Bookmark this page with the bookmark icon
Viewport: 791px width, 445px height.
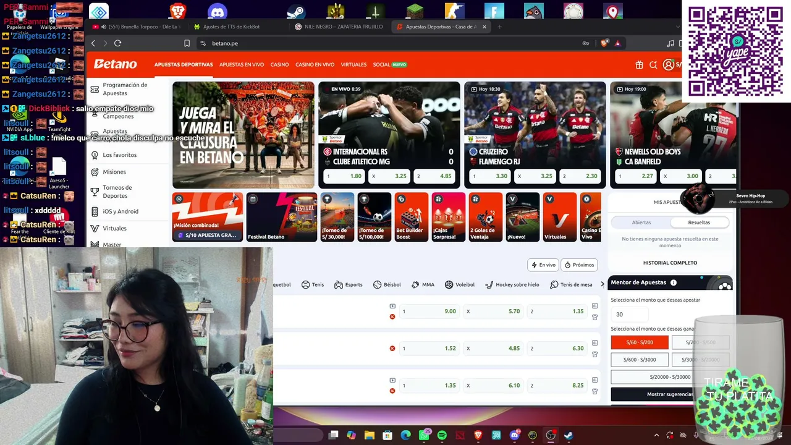[x=187, y=43]
